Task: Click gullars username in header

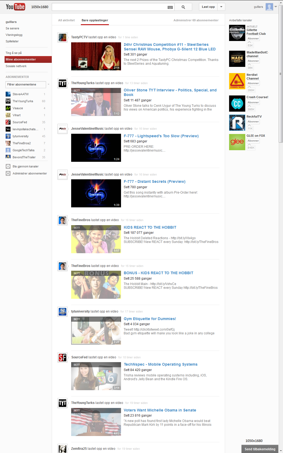Action: [x=258, y=7]
